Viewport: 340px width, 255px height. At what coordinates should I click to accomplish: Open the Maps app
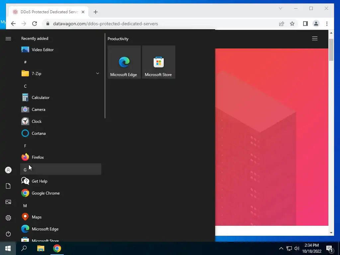click(x=61, y=217)
